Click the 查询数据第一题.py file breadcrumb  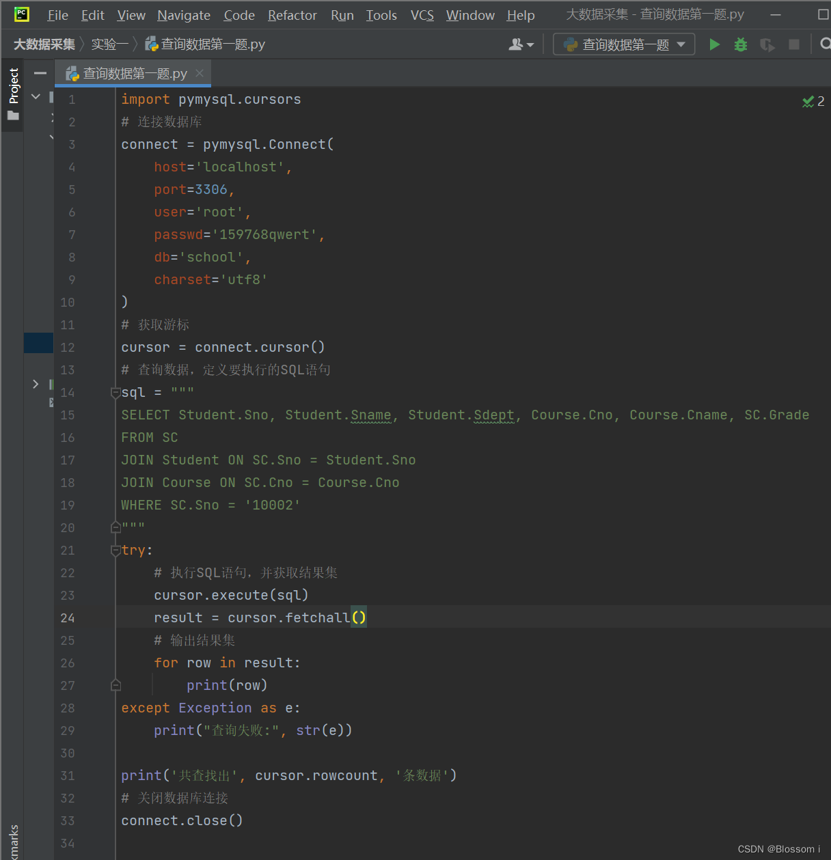pyautogui.click(x=205, y=44)
